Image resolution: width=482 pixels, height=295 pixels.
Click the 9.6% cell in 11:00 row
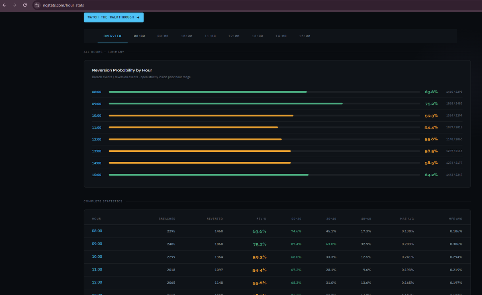click(367, 270)
